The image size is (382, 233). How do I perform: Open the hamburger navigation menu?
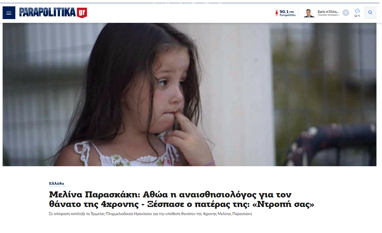[9, 13]
